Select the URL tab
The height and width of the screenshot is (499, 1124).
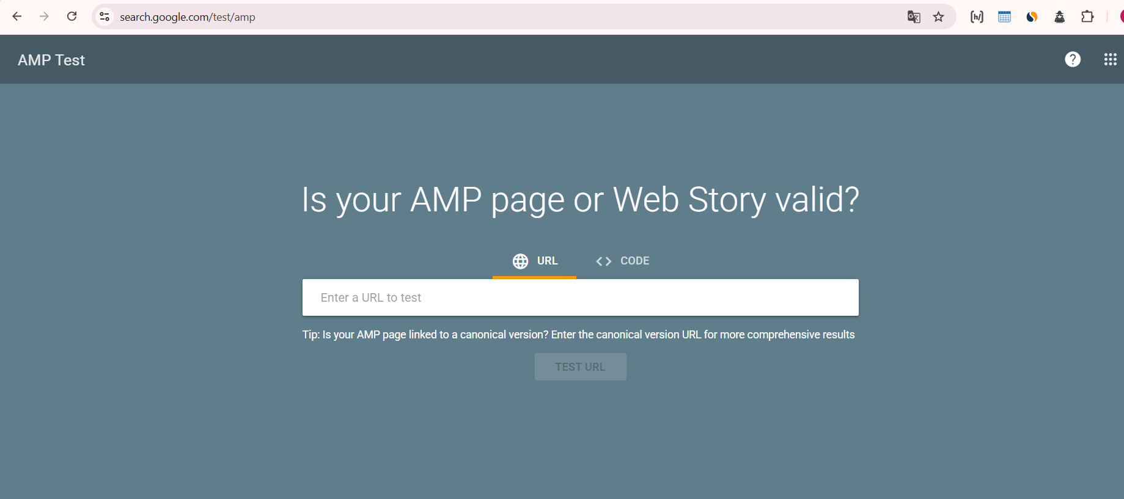click(534, 261)
